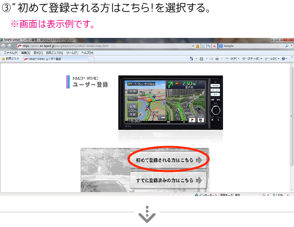Open the zoom level dropdown in status bar

point(288,195)
